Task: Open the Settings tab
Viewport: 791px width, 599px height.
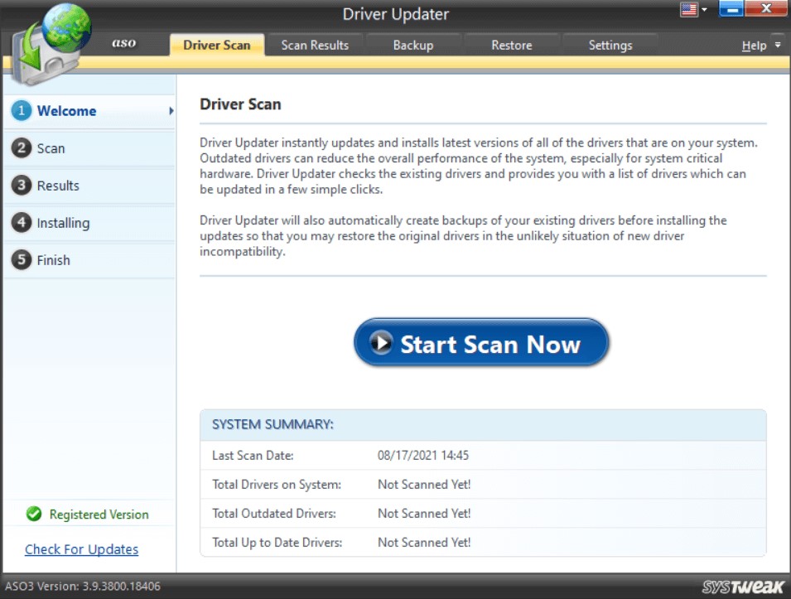Action: click(610, 45)
